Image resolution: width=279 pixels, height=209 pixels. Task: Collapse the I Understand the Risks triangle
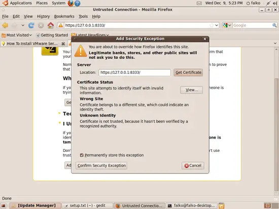point(60,122)
